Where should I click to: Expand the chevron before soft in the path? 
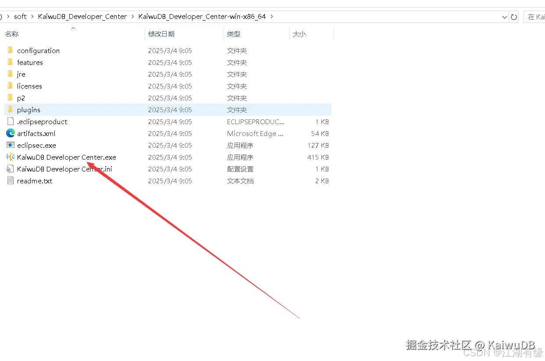[8, 17]
